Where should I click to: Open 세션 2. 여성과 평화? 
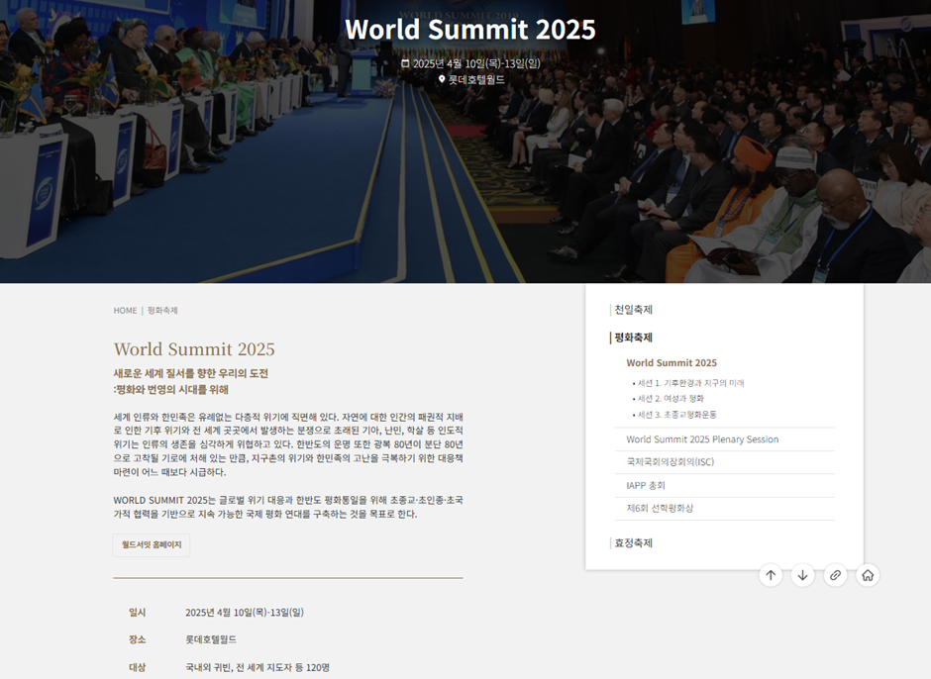671,398
